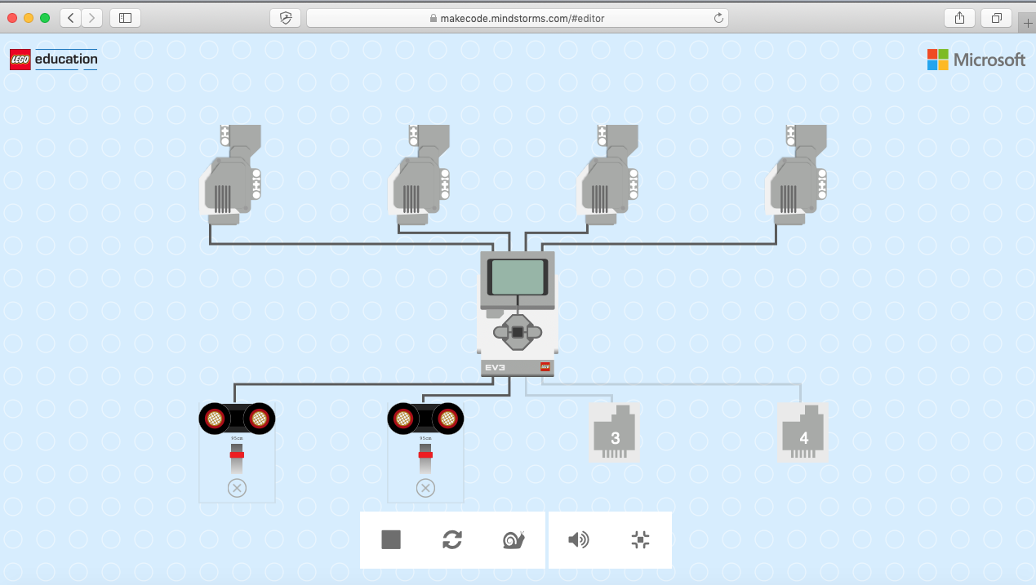Adjust the second ultrasonic sensor distance slider handle
Image resolution: width=1036 pixels, height=585 pixels.
point(425,454)
